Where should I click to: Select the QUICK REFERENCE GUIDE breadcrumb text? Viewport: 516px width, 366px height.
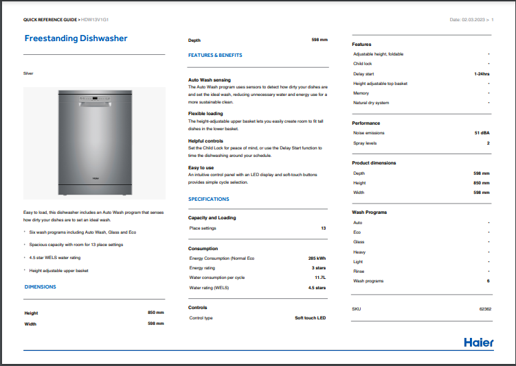click(x=49, y=20)
